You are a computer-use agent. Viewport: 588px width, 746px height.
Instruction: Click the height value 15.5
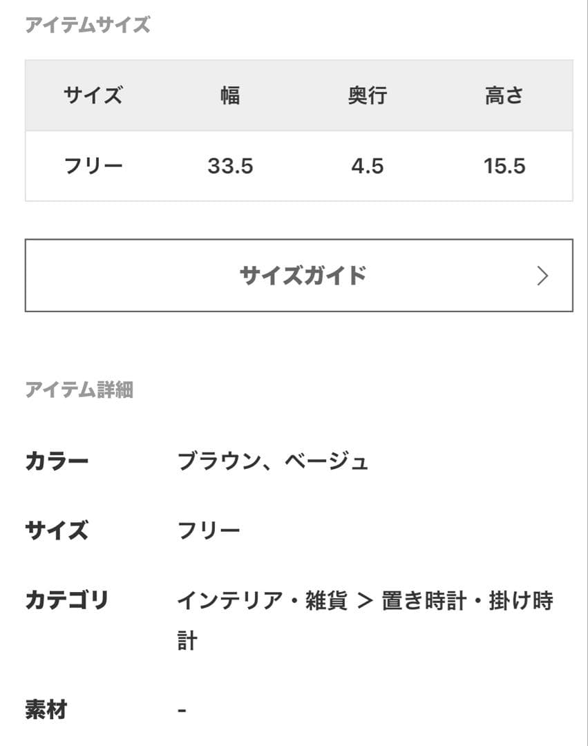point(504,166)
